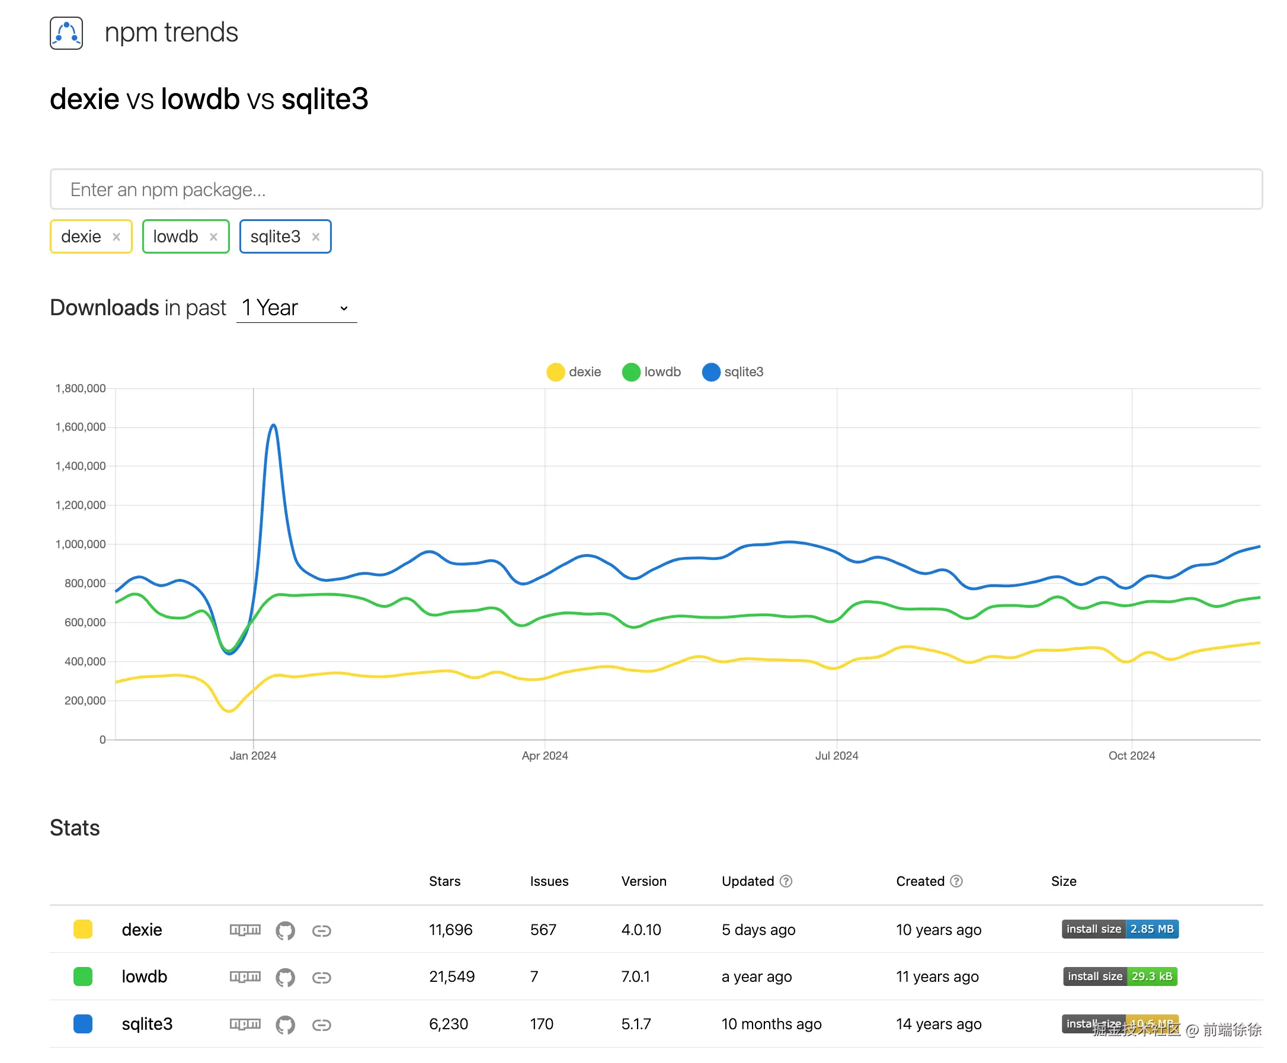Open the 1 Year period dropdown
This screenshot has width=1287, height=1063.
coord(296,308)
